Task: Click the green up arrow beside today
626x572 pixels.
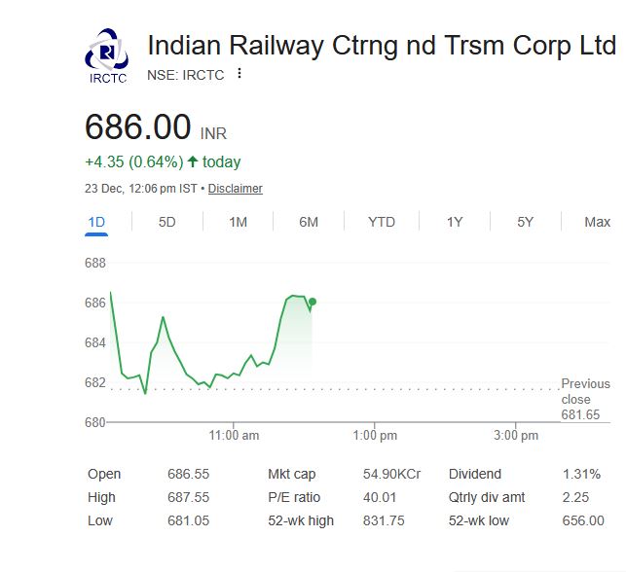Action: coord(193,161)
